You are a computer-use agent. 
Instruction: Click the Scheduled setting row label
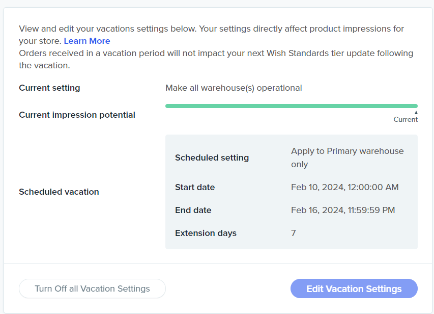click(x=212, y=158)
